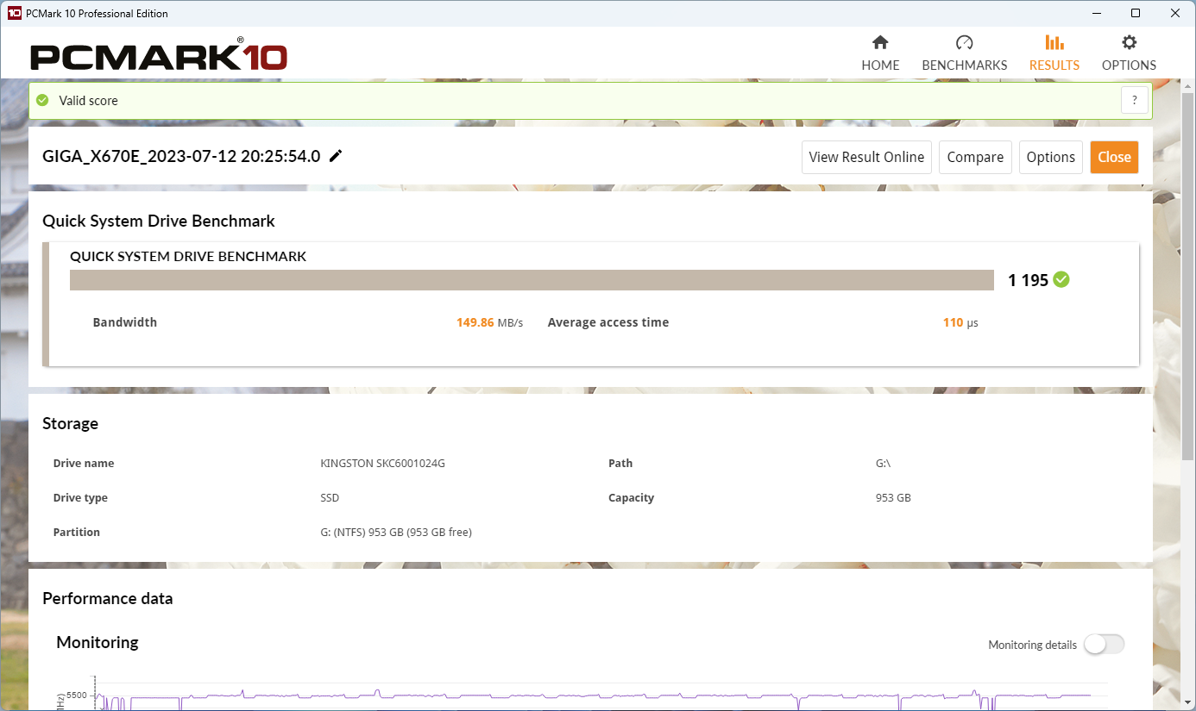
Task: Toggle the Monitoring details switch
Action: (1104, 645)
